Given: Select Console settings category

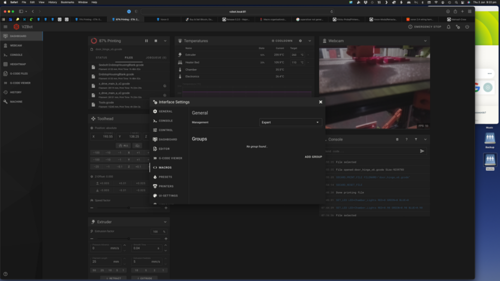Looking at the screenshot, I should coord(169,120).
